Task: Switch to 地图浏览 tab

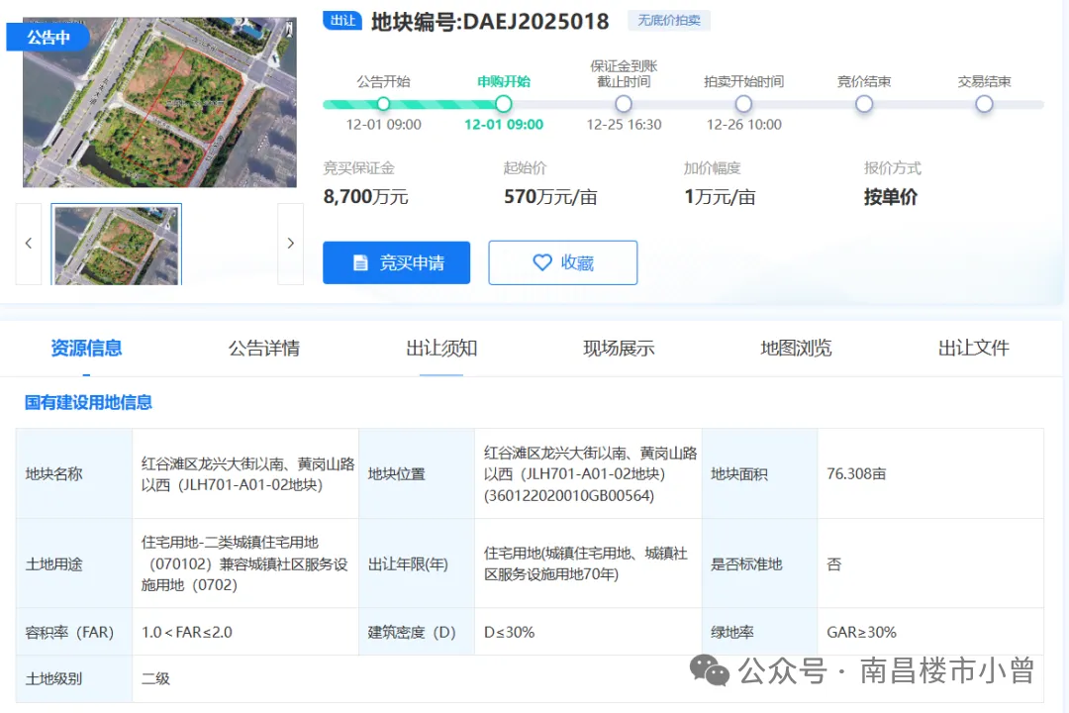Action: pyautogui.click(x=796, y=349)
